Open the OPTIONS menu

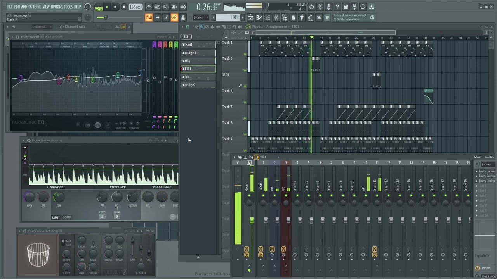[57, 7]
